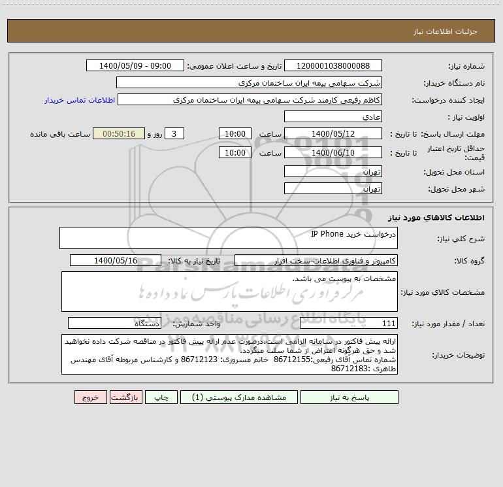Image resolution: width=503 pixels, height=487 pixels.
Task: Click the 'پاسخ به نیاز' button
Action: (349, 397)
